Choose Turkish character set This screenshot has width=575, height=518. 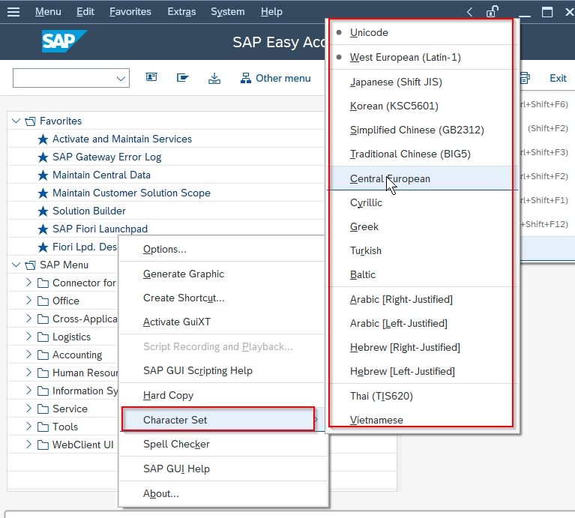(421, 250)
